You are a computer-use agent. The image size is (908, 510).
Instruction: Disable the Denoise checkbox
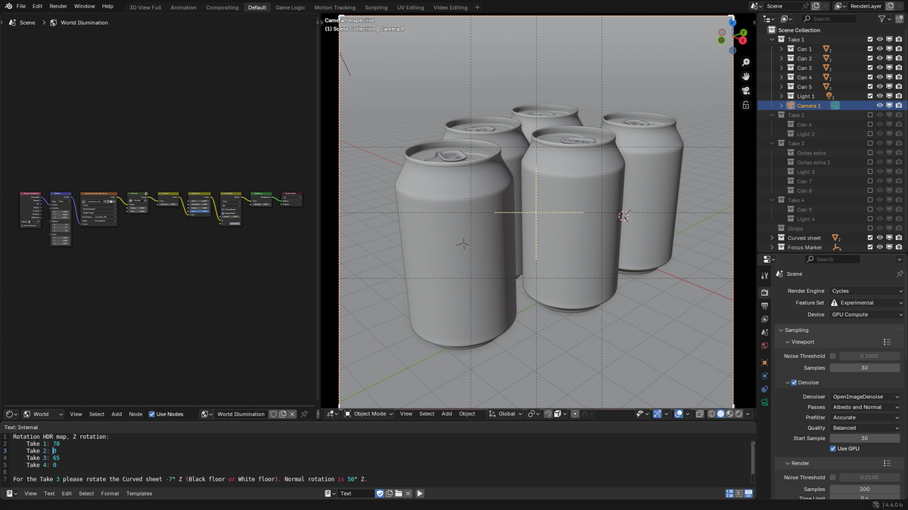coord(794,382)
